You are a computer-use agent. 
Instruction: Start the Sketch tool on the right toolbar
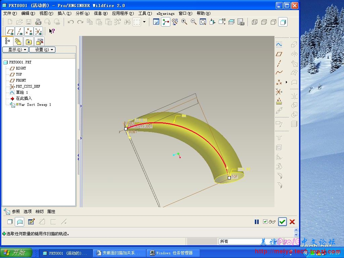coord(279,45)
